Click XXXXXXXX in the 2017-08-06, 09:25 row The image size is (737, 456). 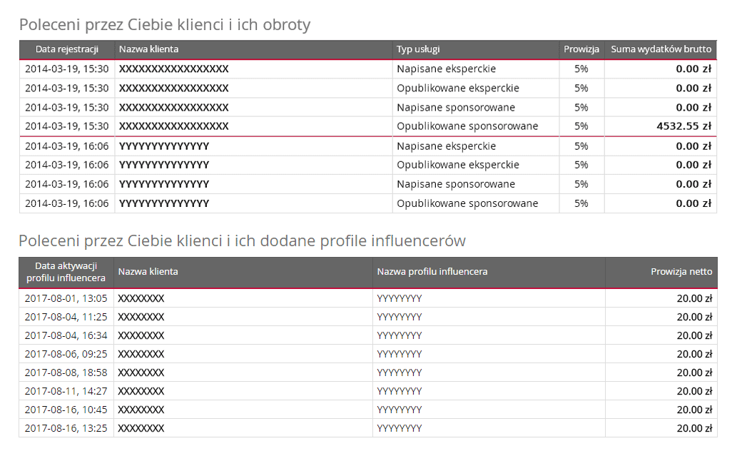pos(141,354)
